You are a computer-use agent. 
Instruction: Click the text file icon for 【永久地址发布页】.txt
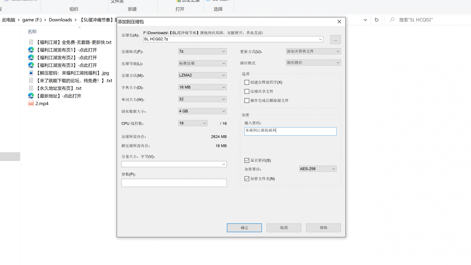pos(31,88)
